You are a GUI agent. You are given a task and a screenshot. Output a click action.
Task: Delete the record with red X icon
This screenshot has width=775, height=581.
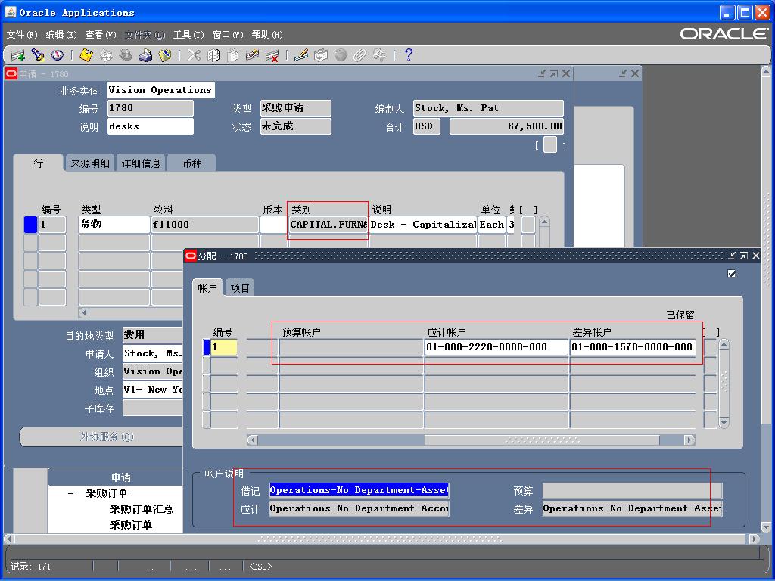[272, 55]
